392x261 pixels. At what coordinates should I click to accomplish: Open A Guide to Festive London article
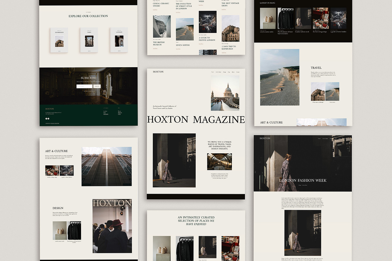point(207,39)
